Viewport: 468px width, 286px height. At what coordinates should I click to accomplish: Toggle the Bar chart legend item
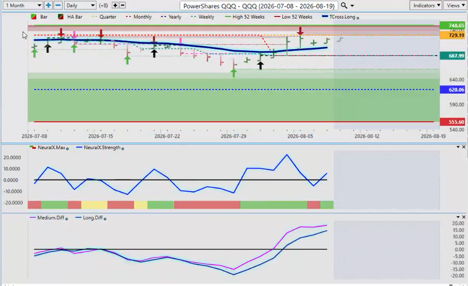pos(39,17)
